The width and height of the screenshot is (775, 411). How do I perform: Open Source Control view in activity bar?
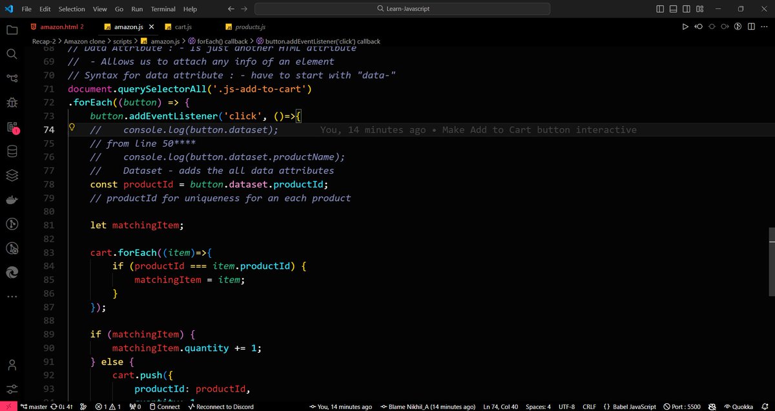(12, 78)
